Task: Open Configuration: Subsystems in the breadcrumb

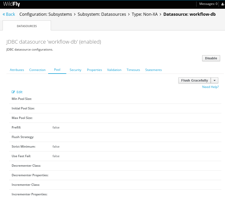Action: pyautogui.click(x=46, y=14)
